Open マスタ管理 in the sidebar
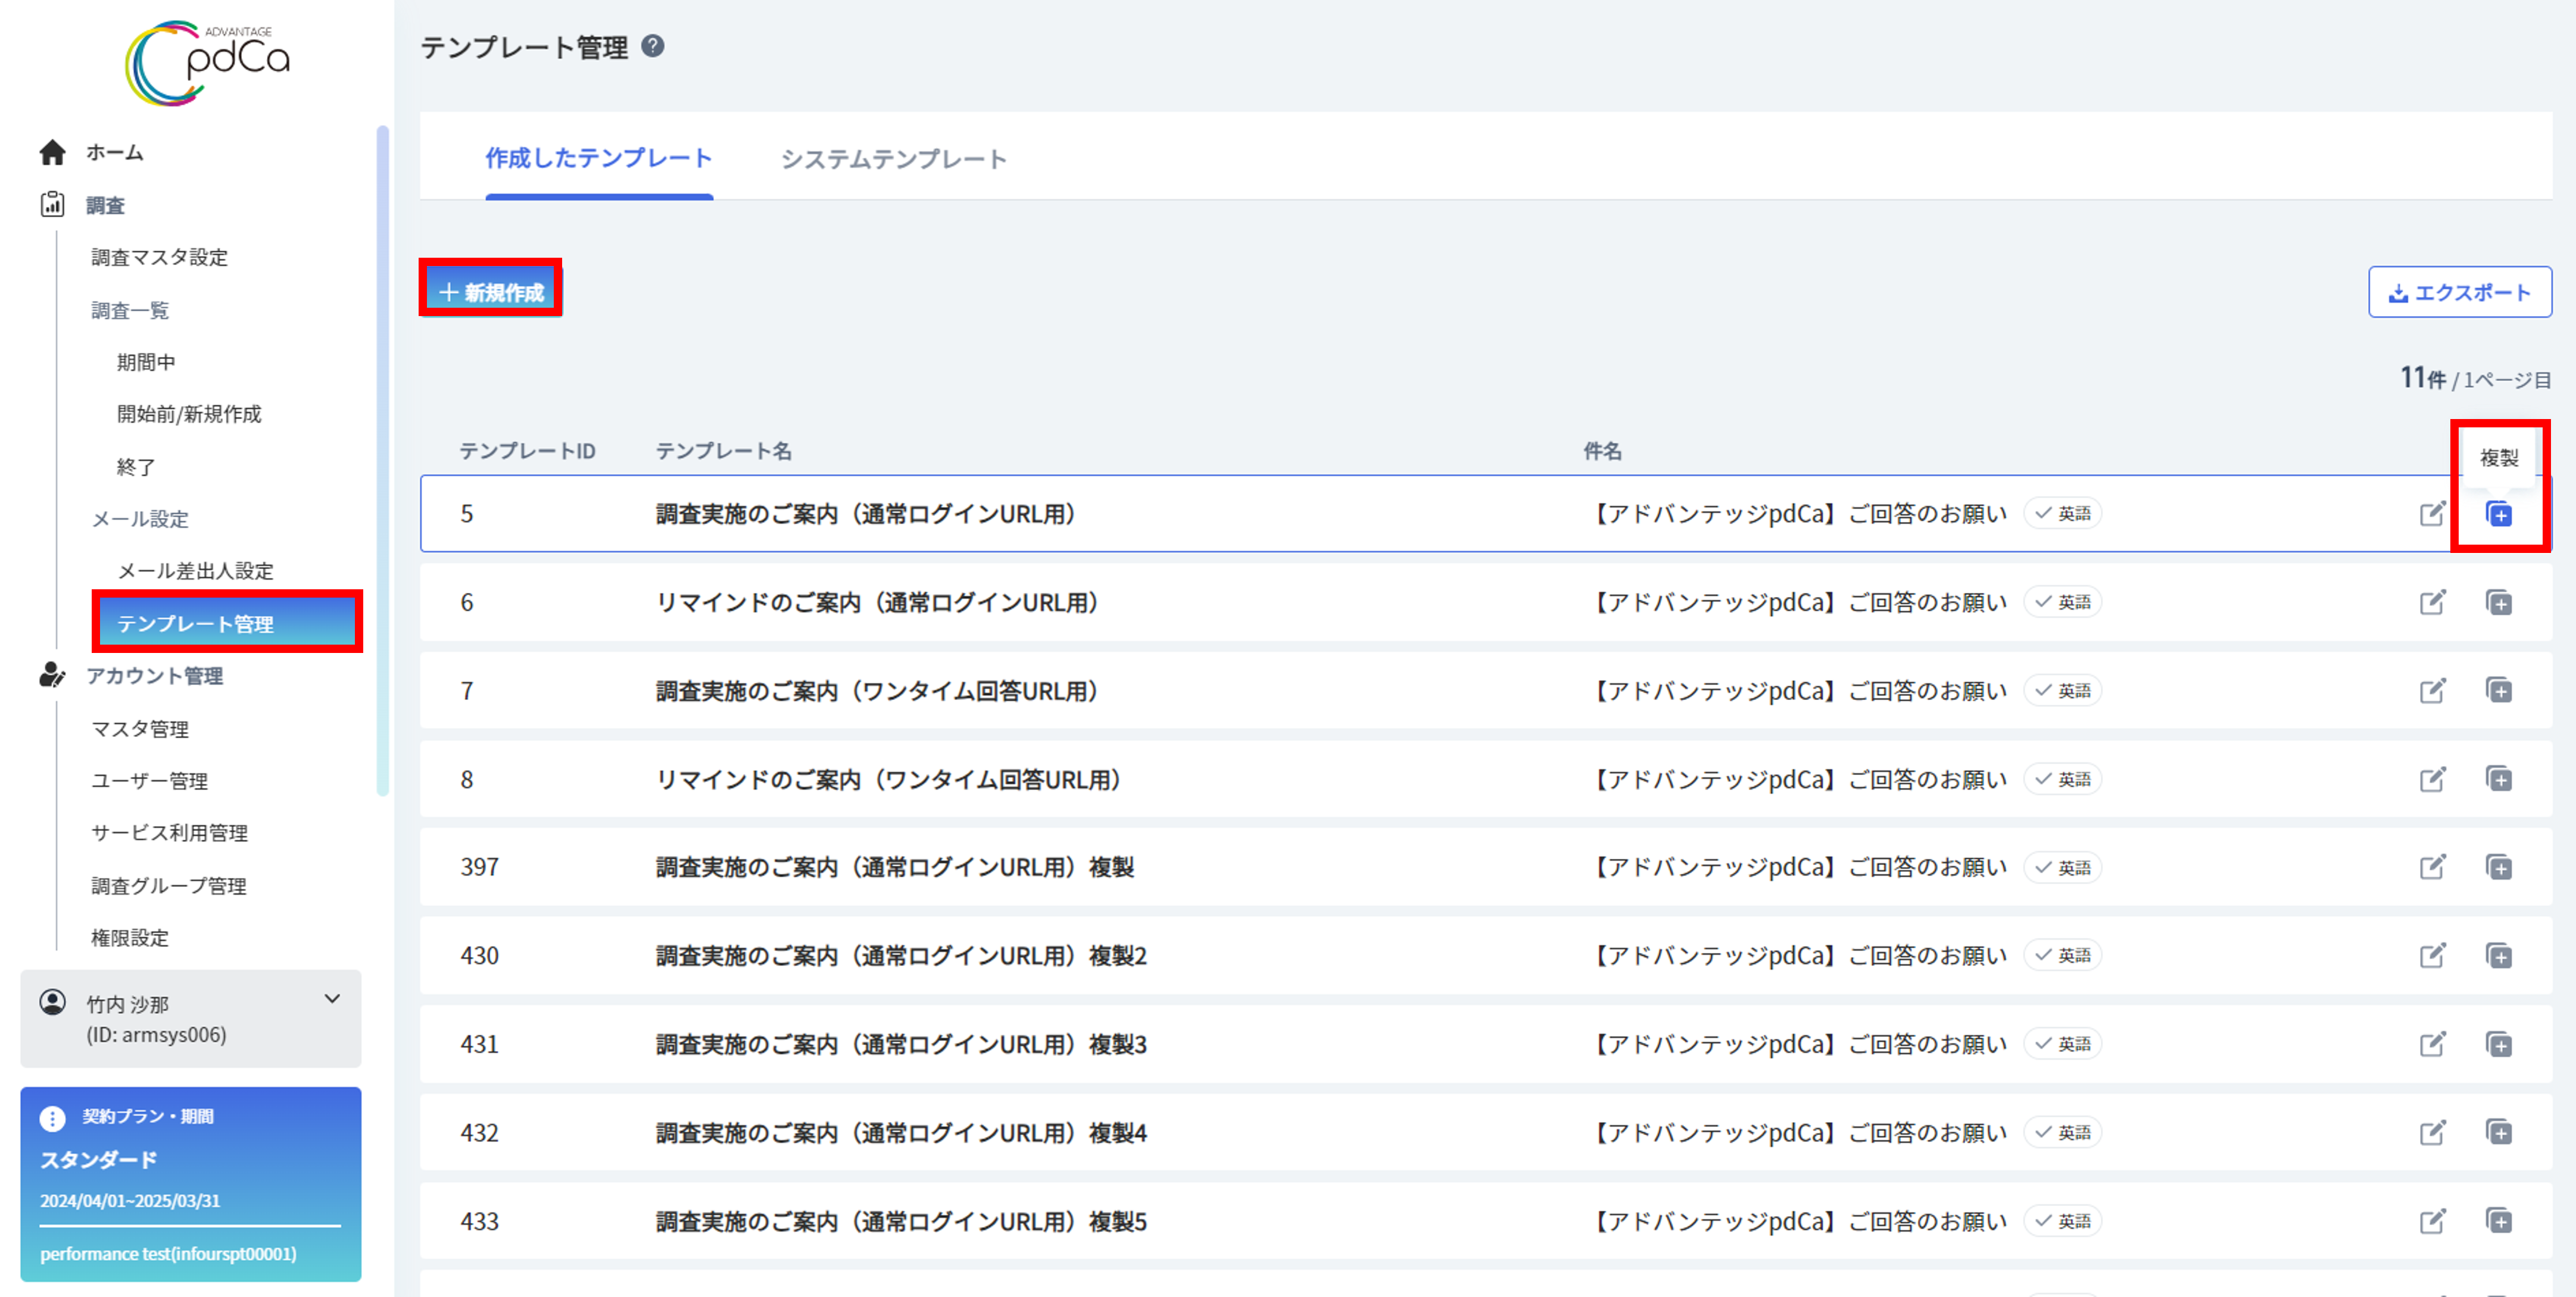Image resolution: width=2576 pixels, height=1297 pixels. click(x=140, y=729)
